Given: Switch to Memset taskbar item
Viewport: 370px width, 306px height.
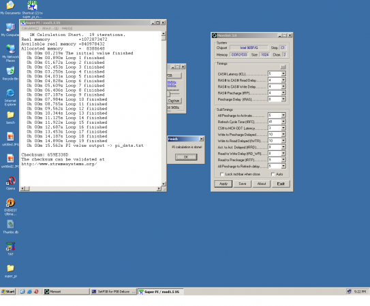Looking at the screenshot, I should click(x=67, y=292).
